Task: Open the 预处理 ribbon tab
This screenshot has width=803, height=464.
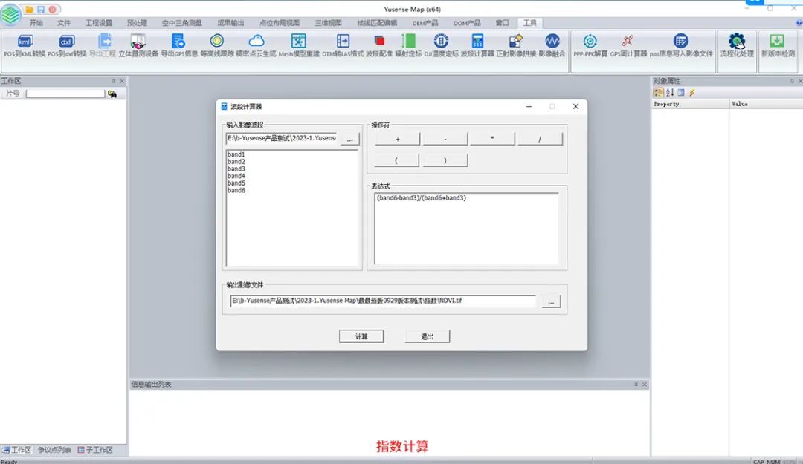Action: coord(138,23)
